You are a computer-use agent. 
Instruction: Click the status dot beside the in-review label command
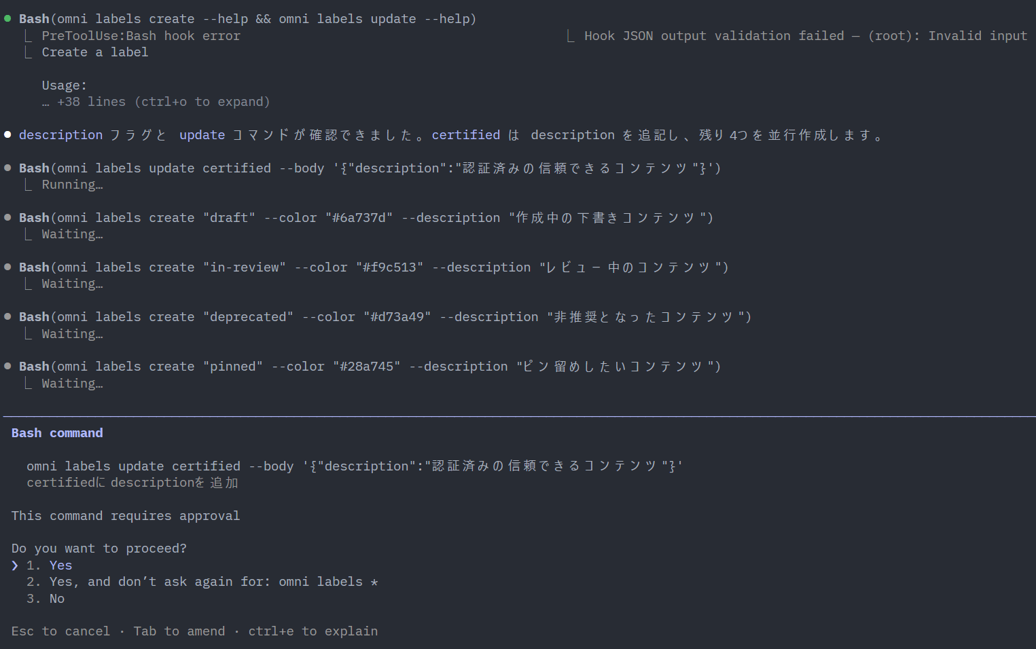[7, 267]
